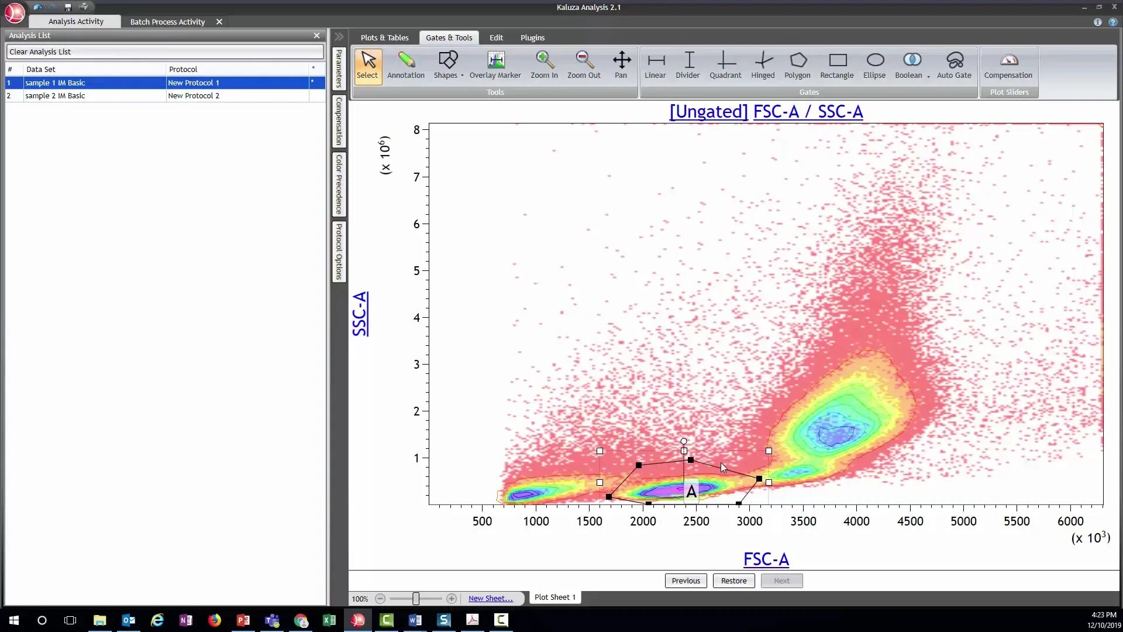Select the Zoom In tool

point(544,65)
